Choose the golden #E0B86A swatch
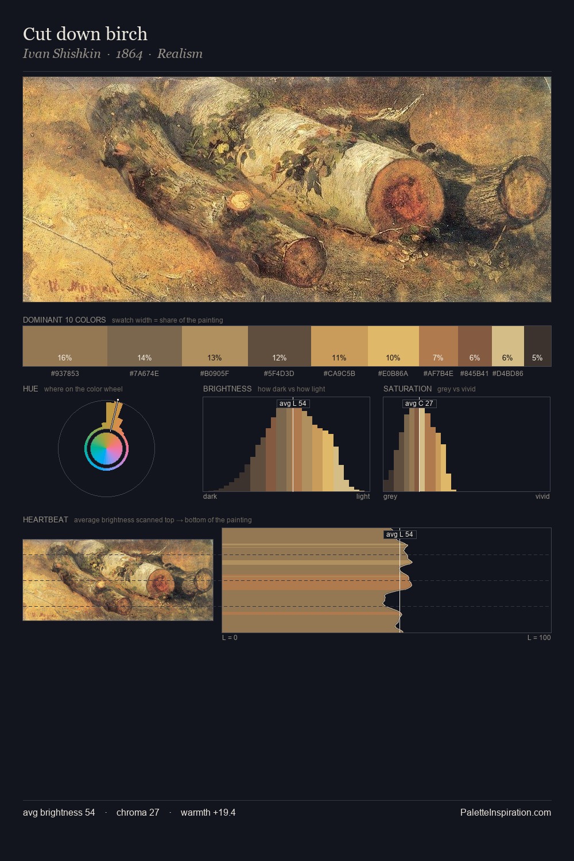This screenshot has width=574, height=861. click(393, 346)
